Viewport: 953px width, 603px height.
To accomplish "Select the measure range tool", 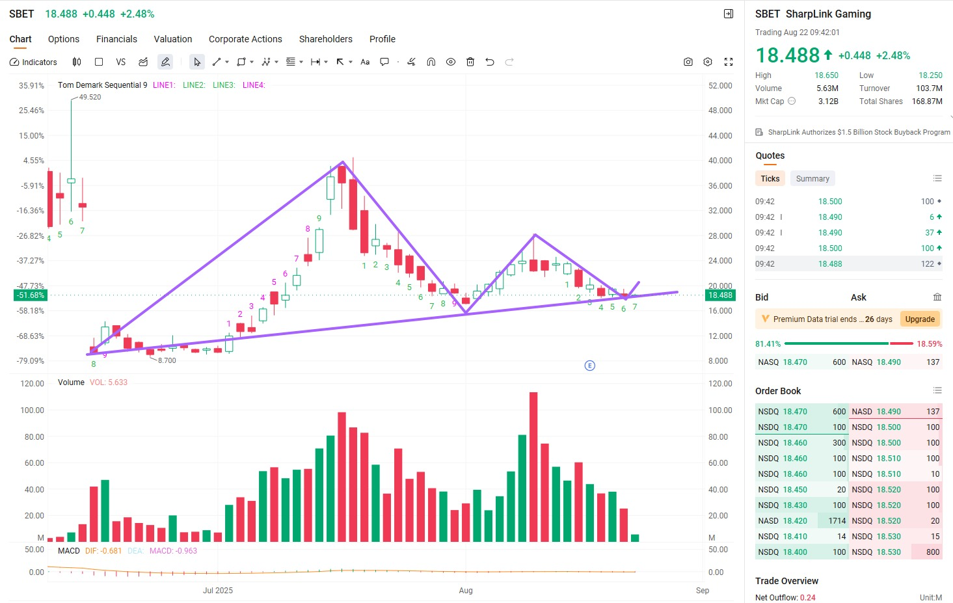I will click(315, 62).
